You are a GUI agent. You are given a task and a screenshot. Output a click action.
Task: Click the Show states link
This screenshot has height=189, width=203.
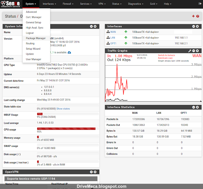[63, 109]
